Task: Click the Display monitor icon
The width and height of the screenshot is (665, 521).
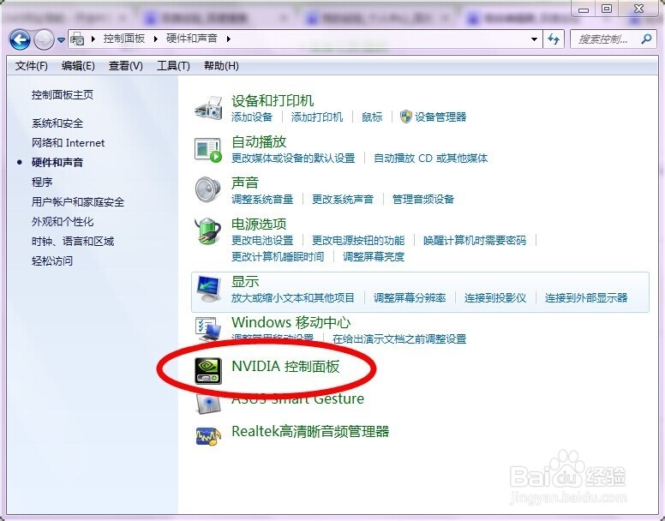Action: tap(208, 289)
